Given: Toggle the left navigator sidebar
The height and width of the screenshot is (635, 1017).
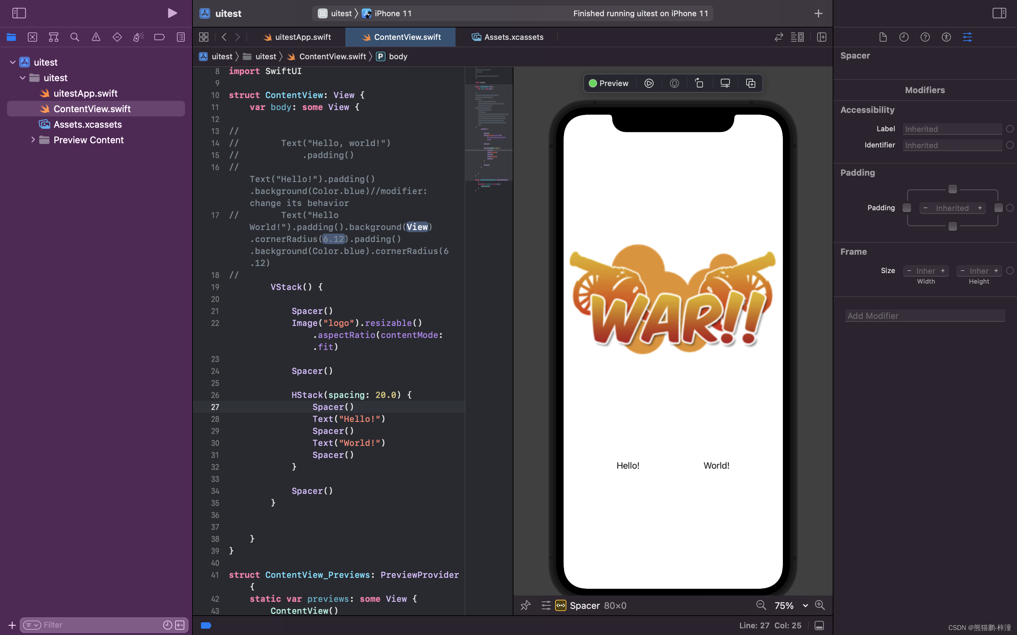Looking at the screenshot, I should pos(19,13).
